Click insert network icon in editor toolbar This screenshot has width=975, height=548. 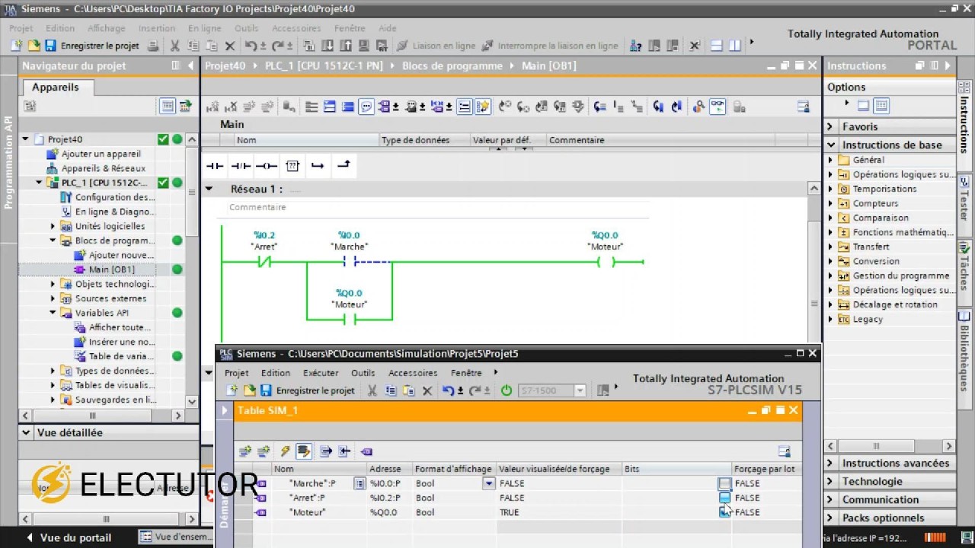[x=212, y=107]
